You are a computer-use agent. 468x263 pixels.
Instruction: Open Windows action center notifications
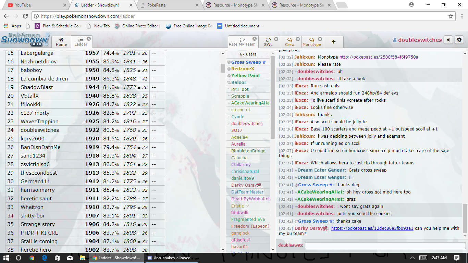pos(457,258)
